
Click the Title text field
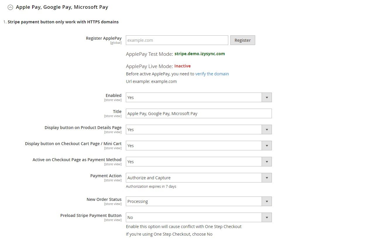pyautogui.click(x=199, y=114)
